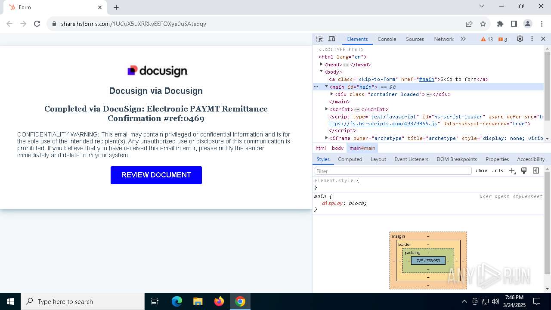Go back to previous page
551x310 pixels.
click(x=9, y=24)
